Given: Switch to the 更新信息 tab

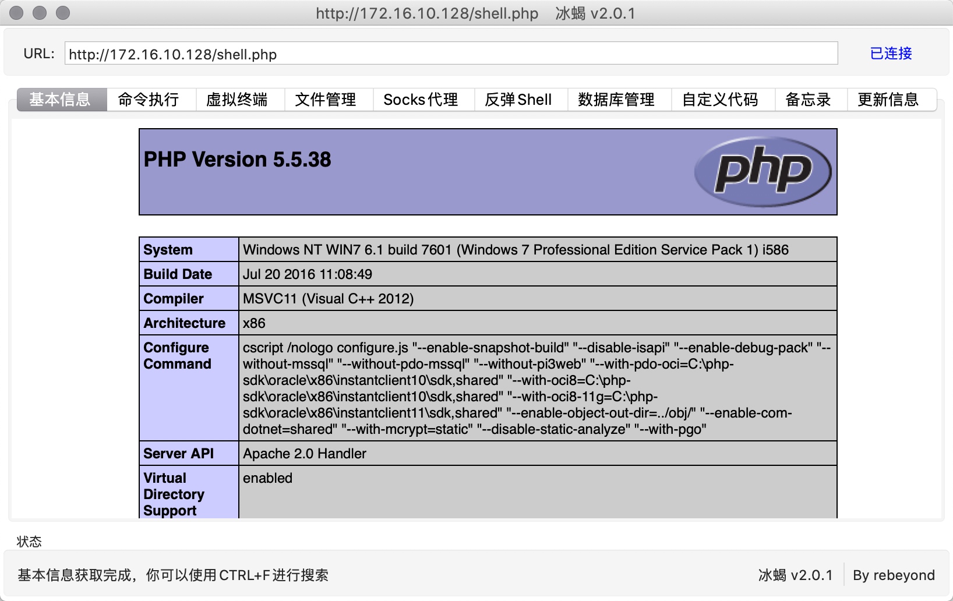Looking at the screenshot, I should (891, 100).
